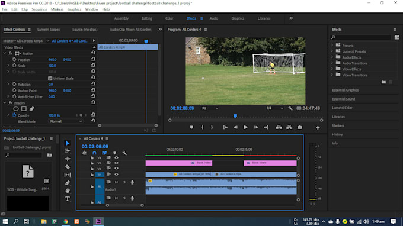403x226 pixels.
Task: Open the Essential Graphics panel
Action: tap(345, 90)
